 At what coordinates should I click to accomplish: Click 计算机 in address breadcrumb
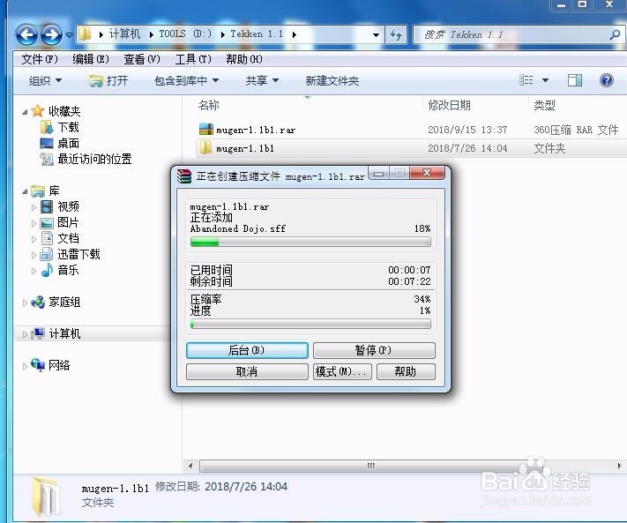[x=124, y=34]
